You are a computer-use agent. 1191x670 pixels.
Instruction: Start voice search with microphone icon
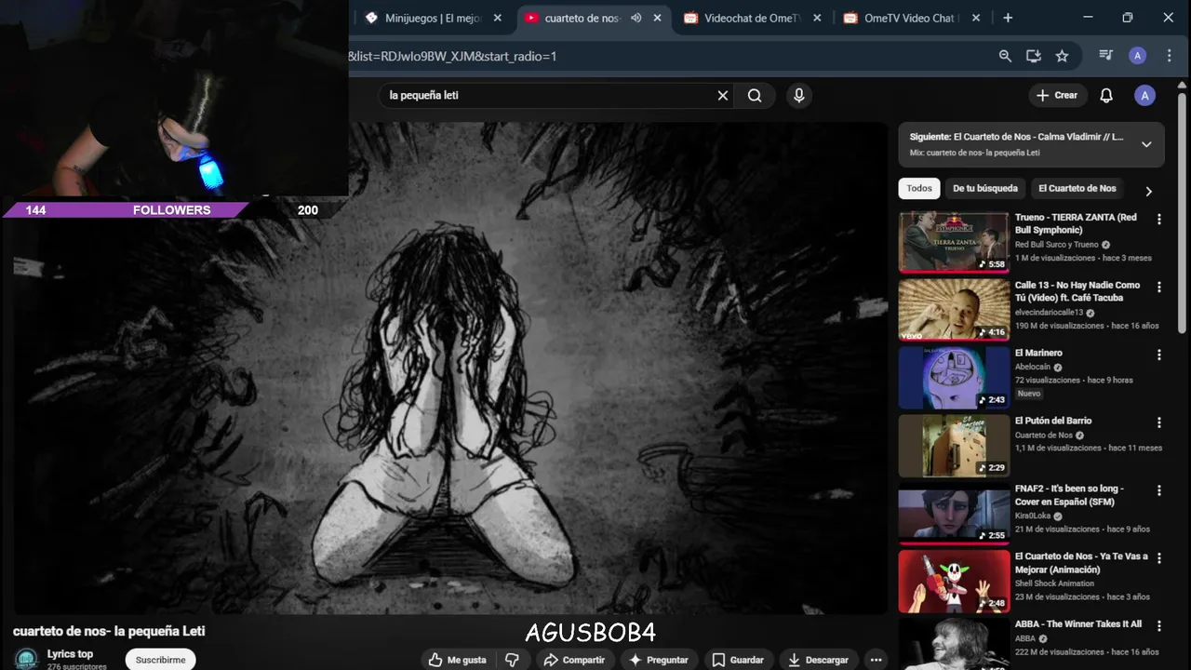click(798, 95)
